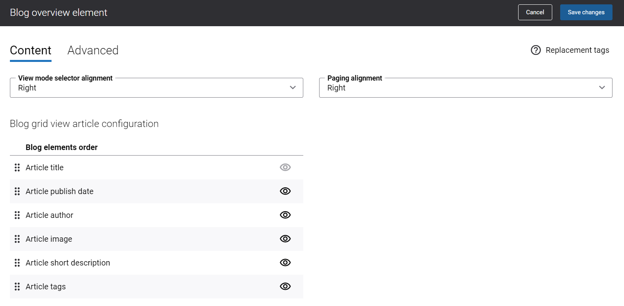Click the drag handle next to Article author
Screen dimensions: 624x306
click(17, 215)
